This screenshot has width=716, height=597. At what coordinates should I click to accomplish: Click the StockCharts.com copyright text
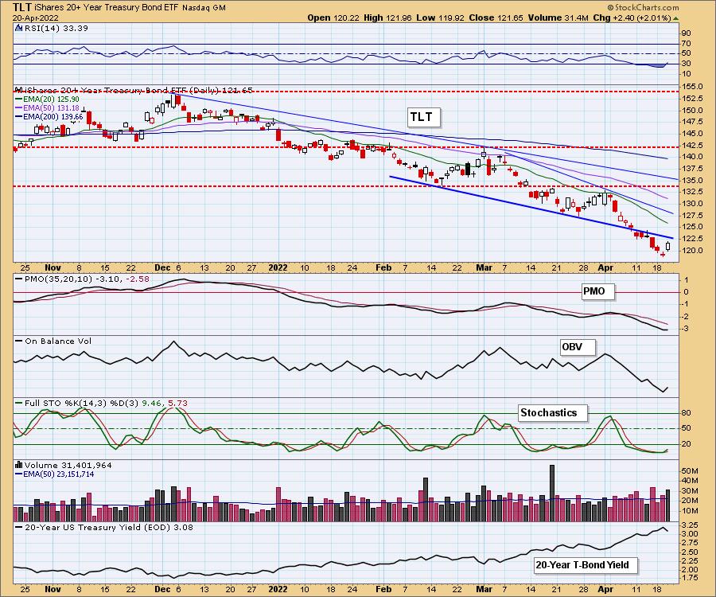click(643, 7)
